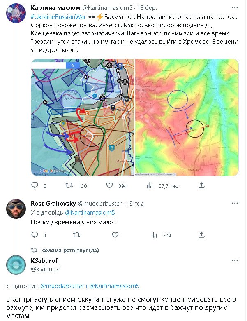View analytics showing 374 views

coord(155,235)
